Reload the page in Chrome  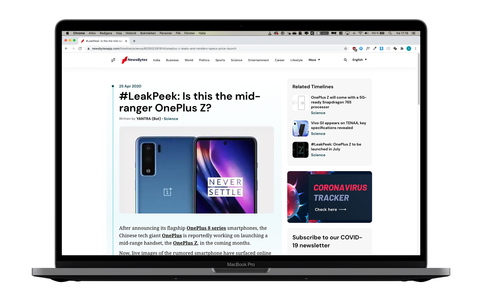pos(80,49)
